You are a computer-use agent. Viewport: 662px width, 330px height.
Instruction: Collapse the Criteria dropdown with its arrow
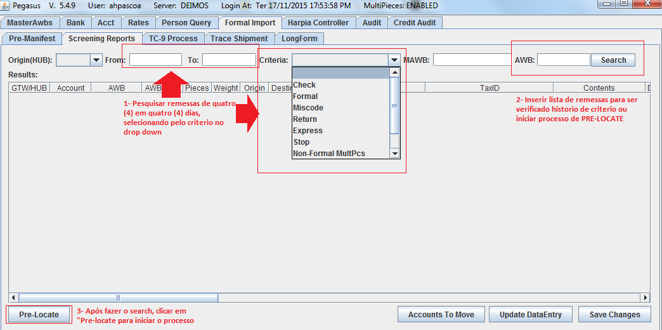394,60
